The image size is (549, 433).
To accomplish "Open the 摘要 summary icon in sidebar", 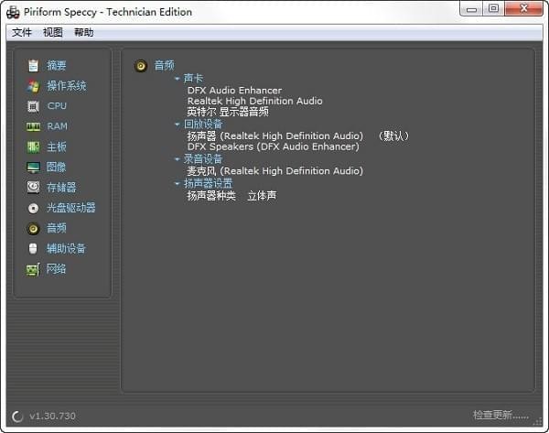I will coord(33,66).
